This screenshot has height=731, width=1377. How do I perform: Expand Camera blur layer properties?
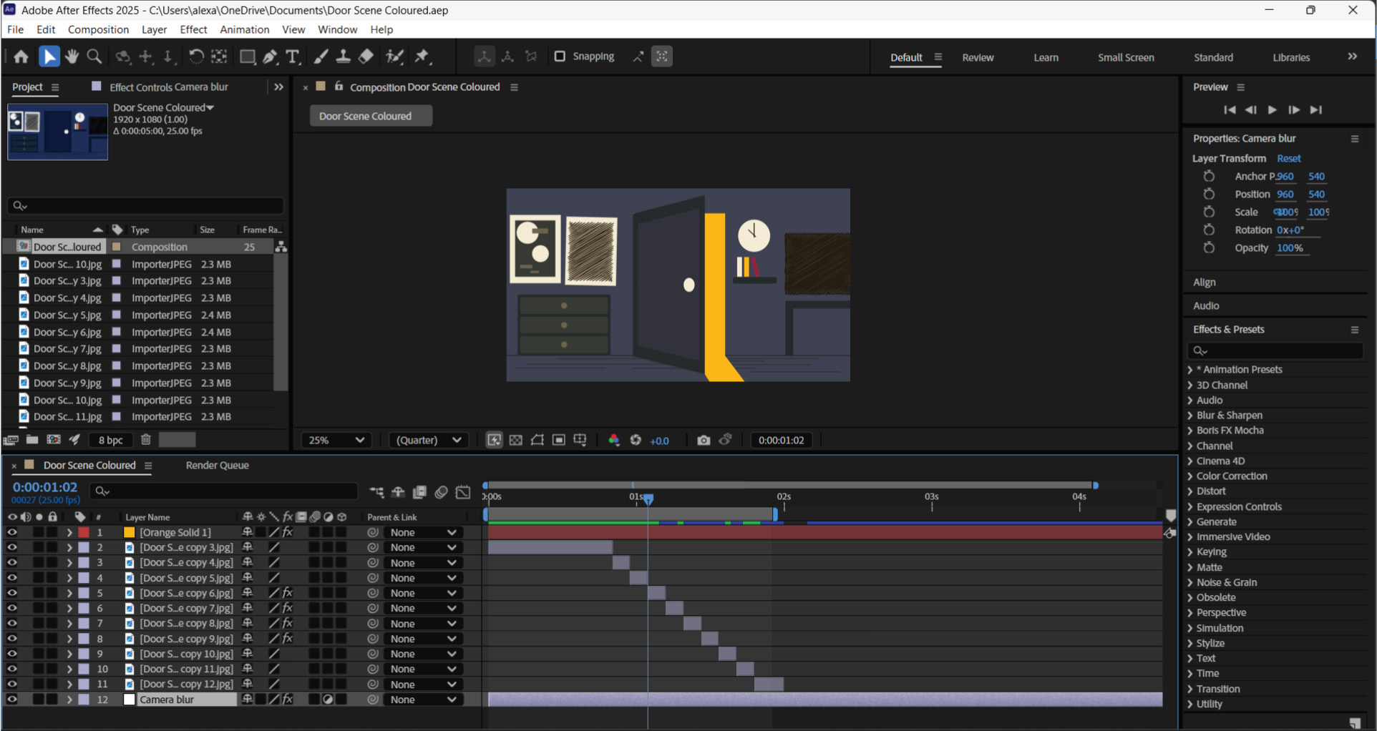[69, 700]
